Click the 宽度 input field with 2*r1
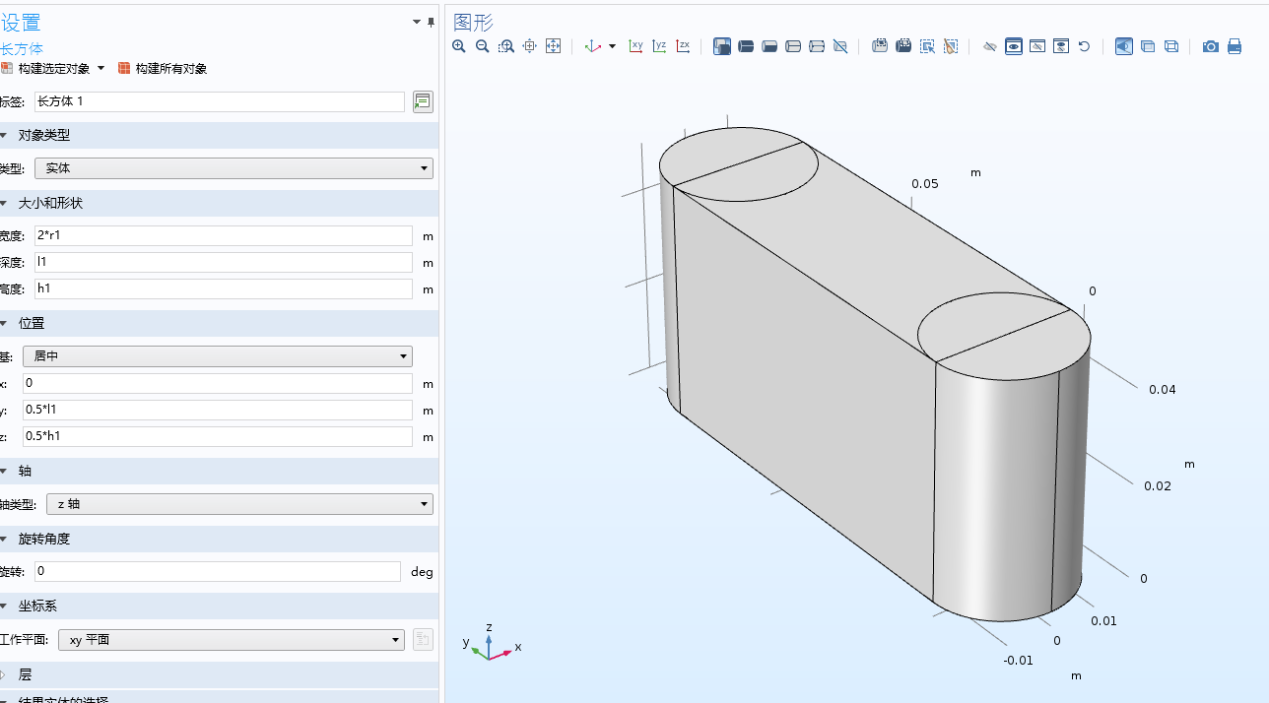The width and height of the screenshot is (1269, 703). [x=223, y=235]
